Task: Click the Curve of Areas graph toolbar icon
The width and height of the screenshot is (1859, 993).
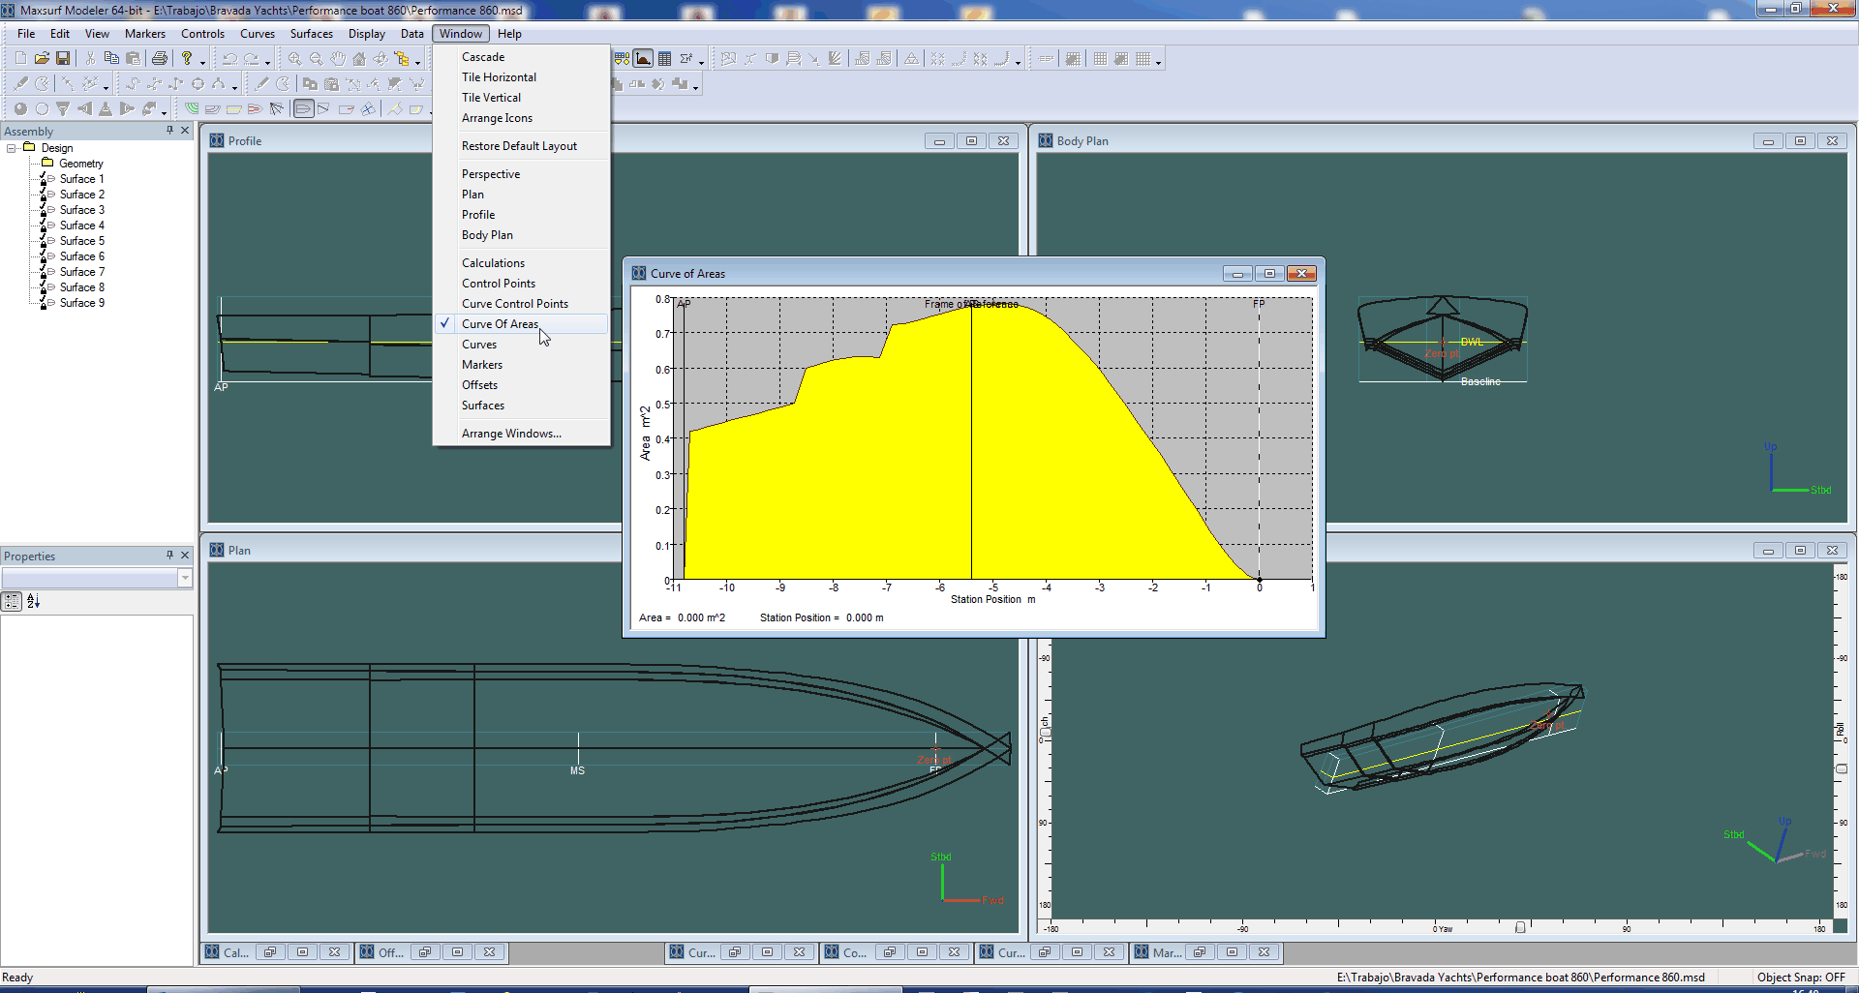Action: (643, 59)
